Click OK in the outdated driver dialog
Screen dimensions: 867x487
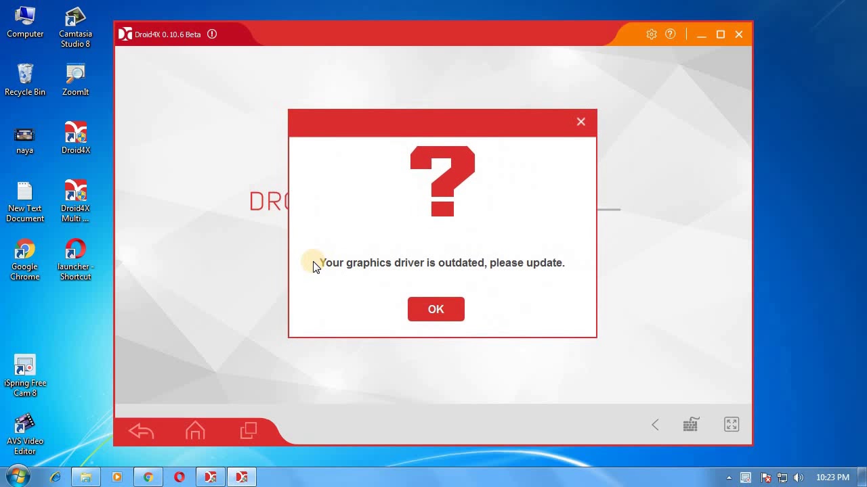pos(436,309)
